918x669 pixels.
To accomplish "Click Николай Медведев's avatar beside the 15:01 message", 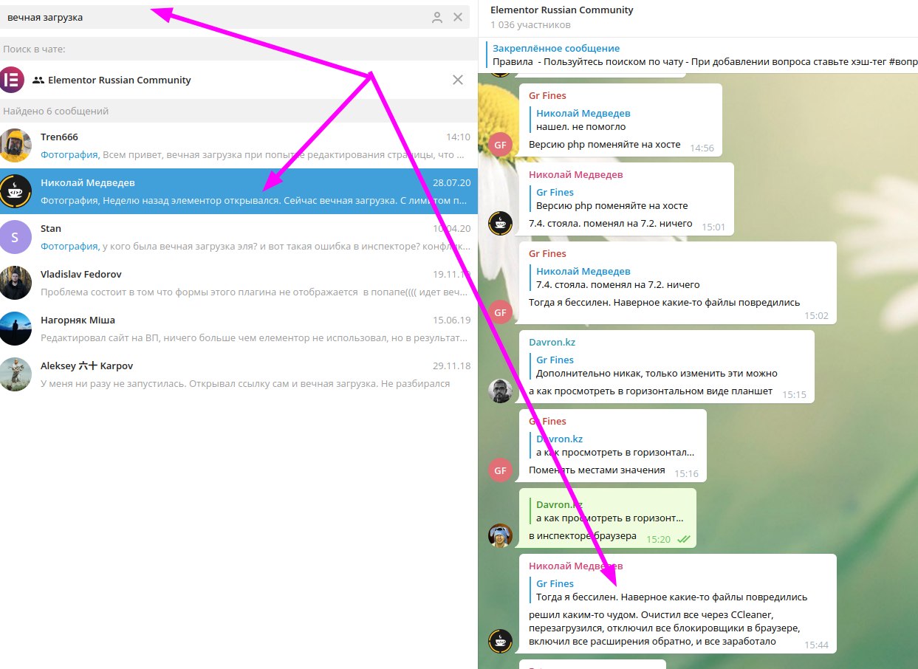I will pos(501,223).
